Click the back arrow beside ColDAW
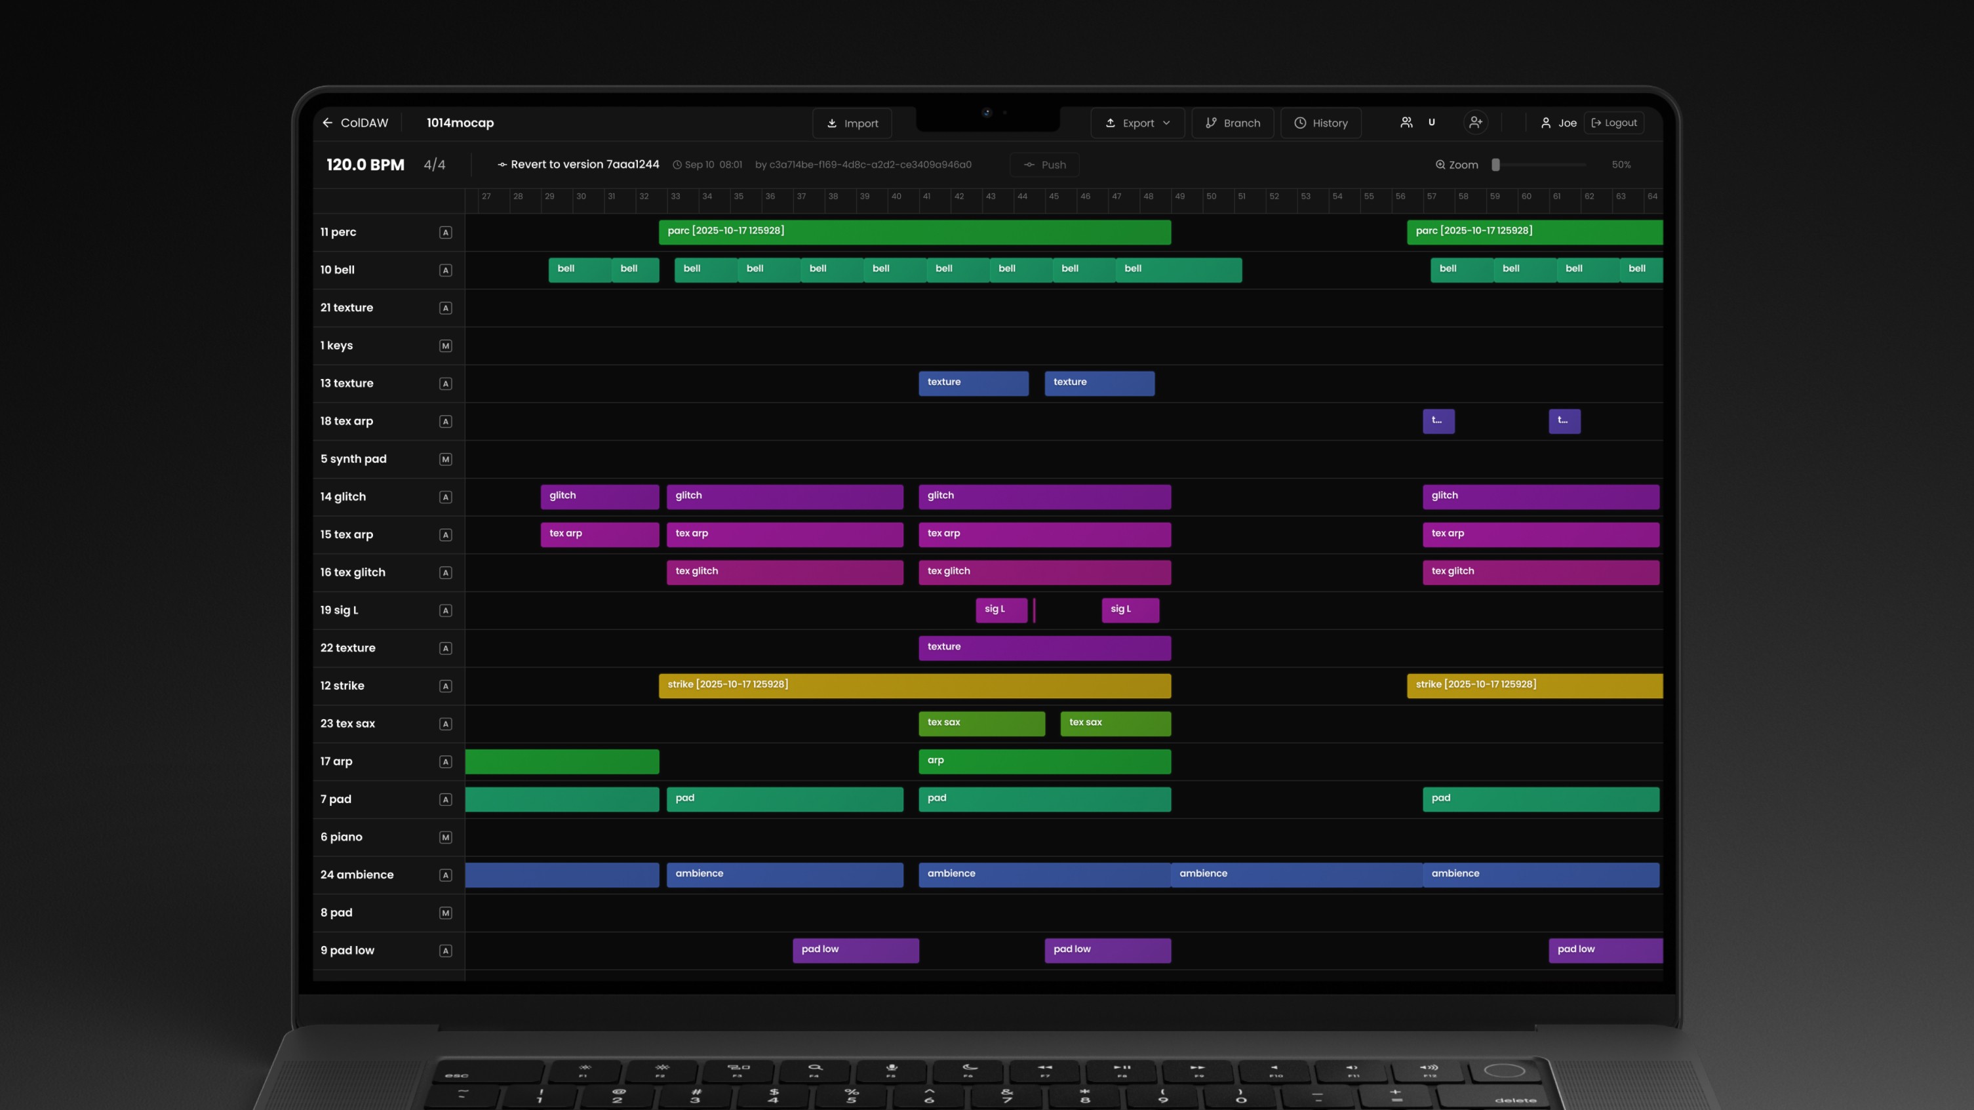The height and width of the screenshot is (1110, 1974). (x=327, y=123)
